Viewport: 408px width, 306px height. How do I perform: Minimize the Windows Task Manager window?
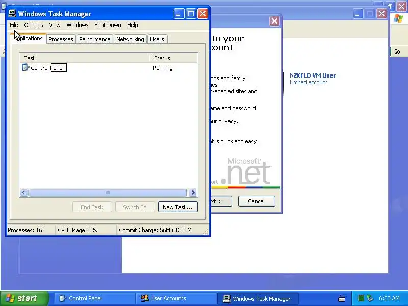pos(179,14)
